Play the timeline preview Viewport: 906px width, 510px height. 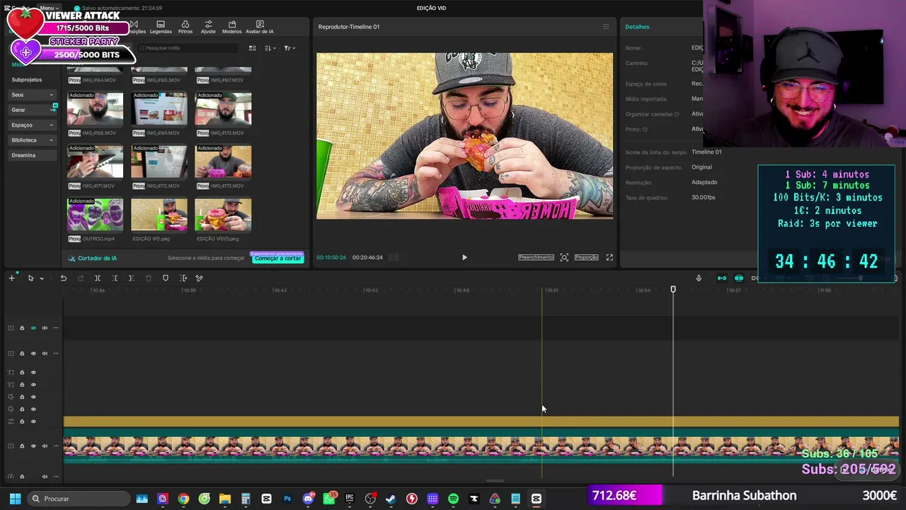click(464, 258)
